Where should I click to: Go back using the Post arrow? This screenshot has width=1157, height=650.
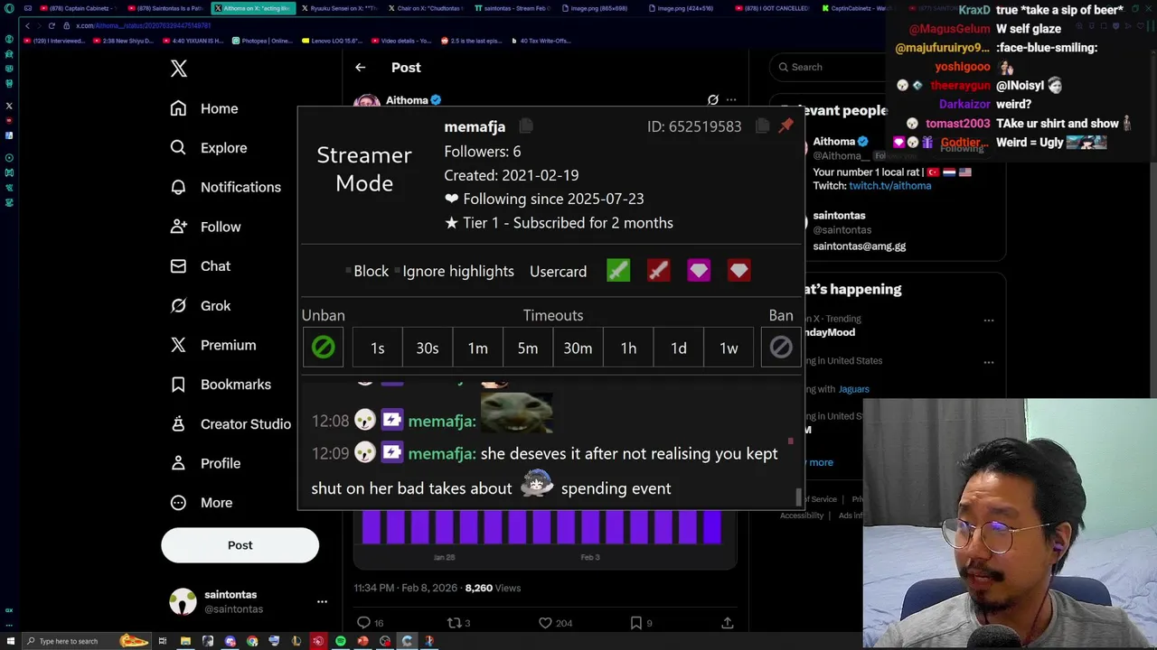[x=360, y=68]
